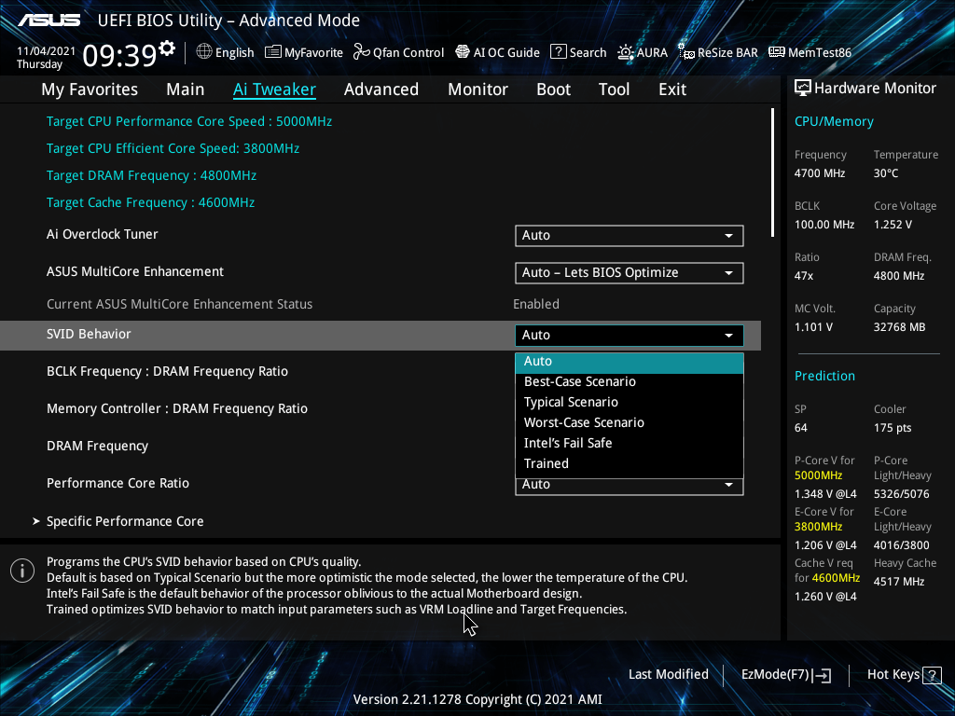The image size is (955, 716).
Task: Expand Specific Performance Core submenu
Action: click(125, 521)
